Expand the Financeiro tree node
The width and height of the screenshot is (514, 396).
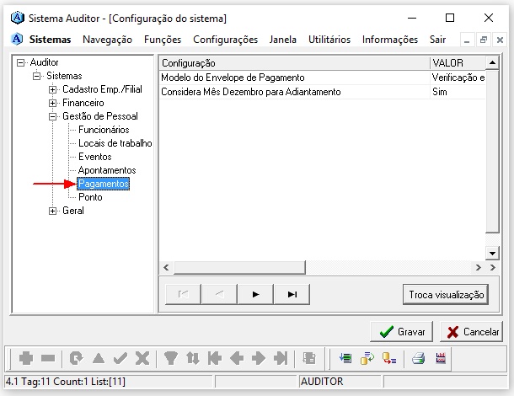pyautogui.click(x=53, y=103)
